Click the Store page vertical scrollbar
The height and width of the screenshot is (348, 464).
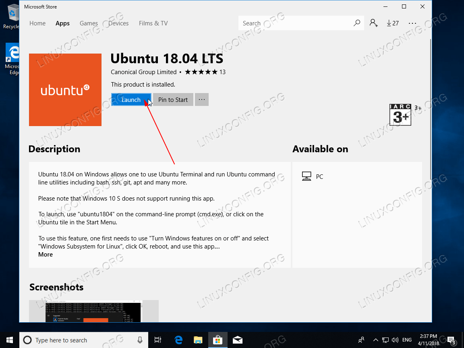pos(431,109)
